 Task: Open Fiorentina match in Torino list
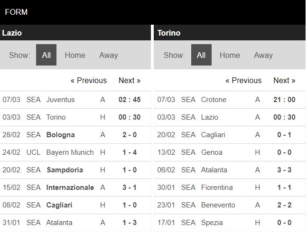217,188
